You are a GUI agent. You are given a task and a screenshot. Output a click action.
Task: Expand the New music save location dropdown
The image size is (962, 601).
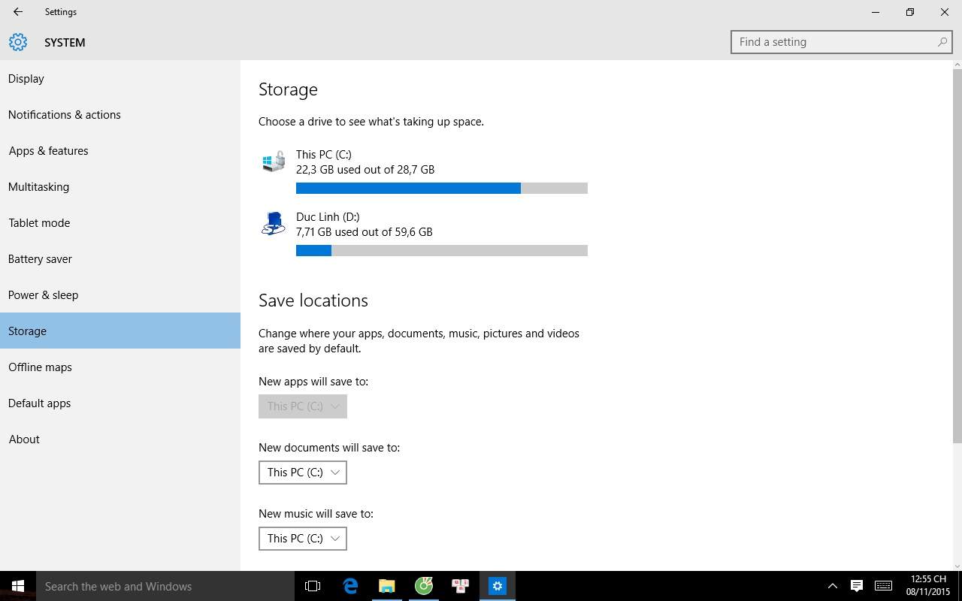pos(303,539)
